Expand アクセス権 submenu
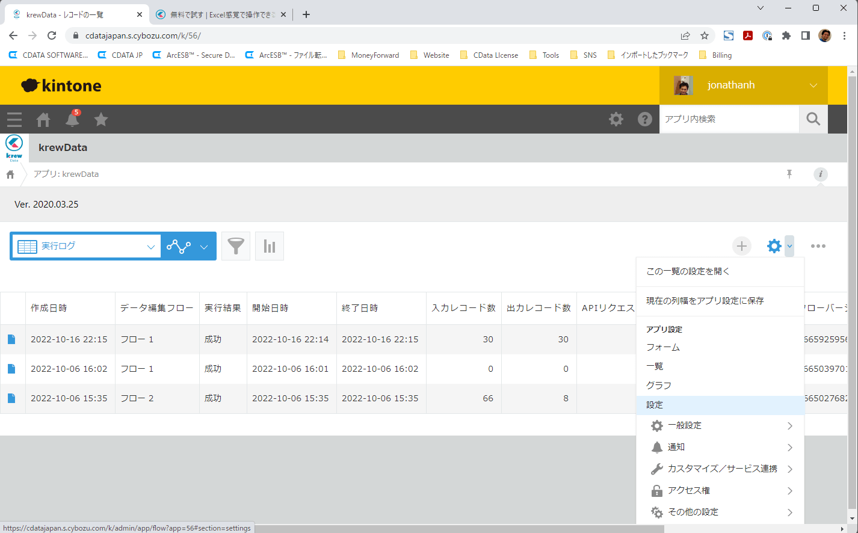 [x=720, y=491]
